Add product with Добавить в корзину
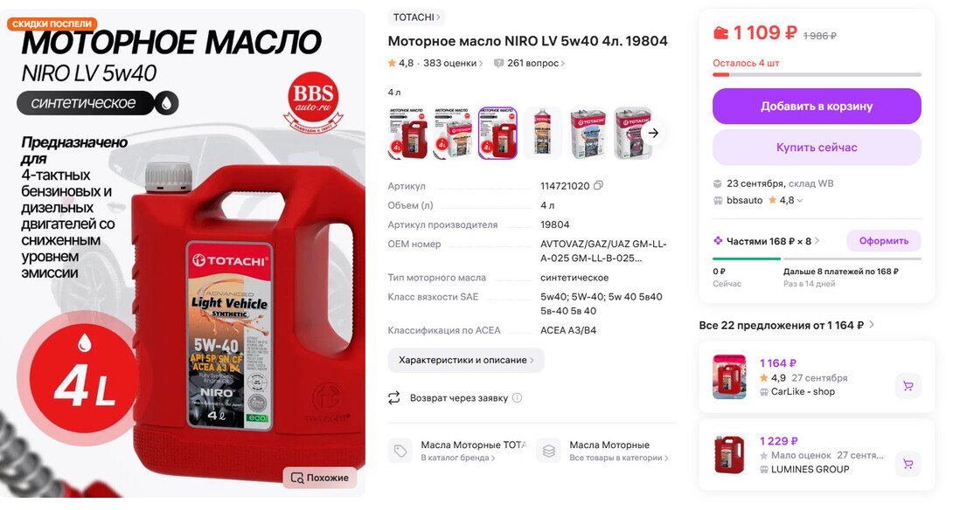 (x=817, y=107)
